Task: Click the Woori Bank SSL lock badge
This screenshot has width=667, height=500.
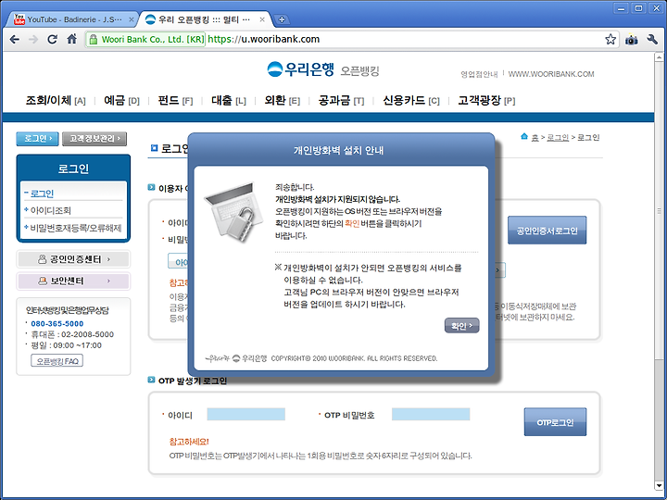Action: point(146,40)
